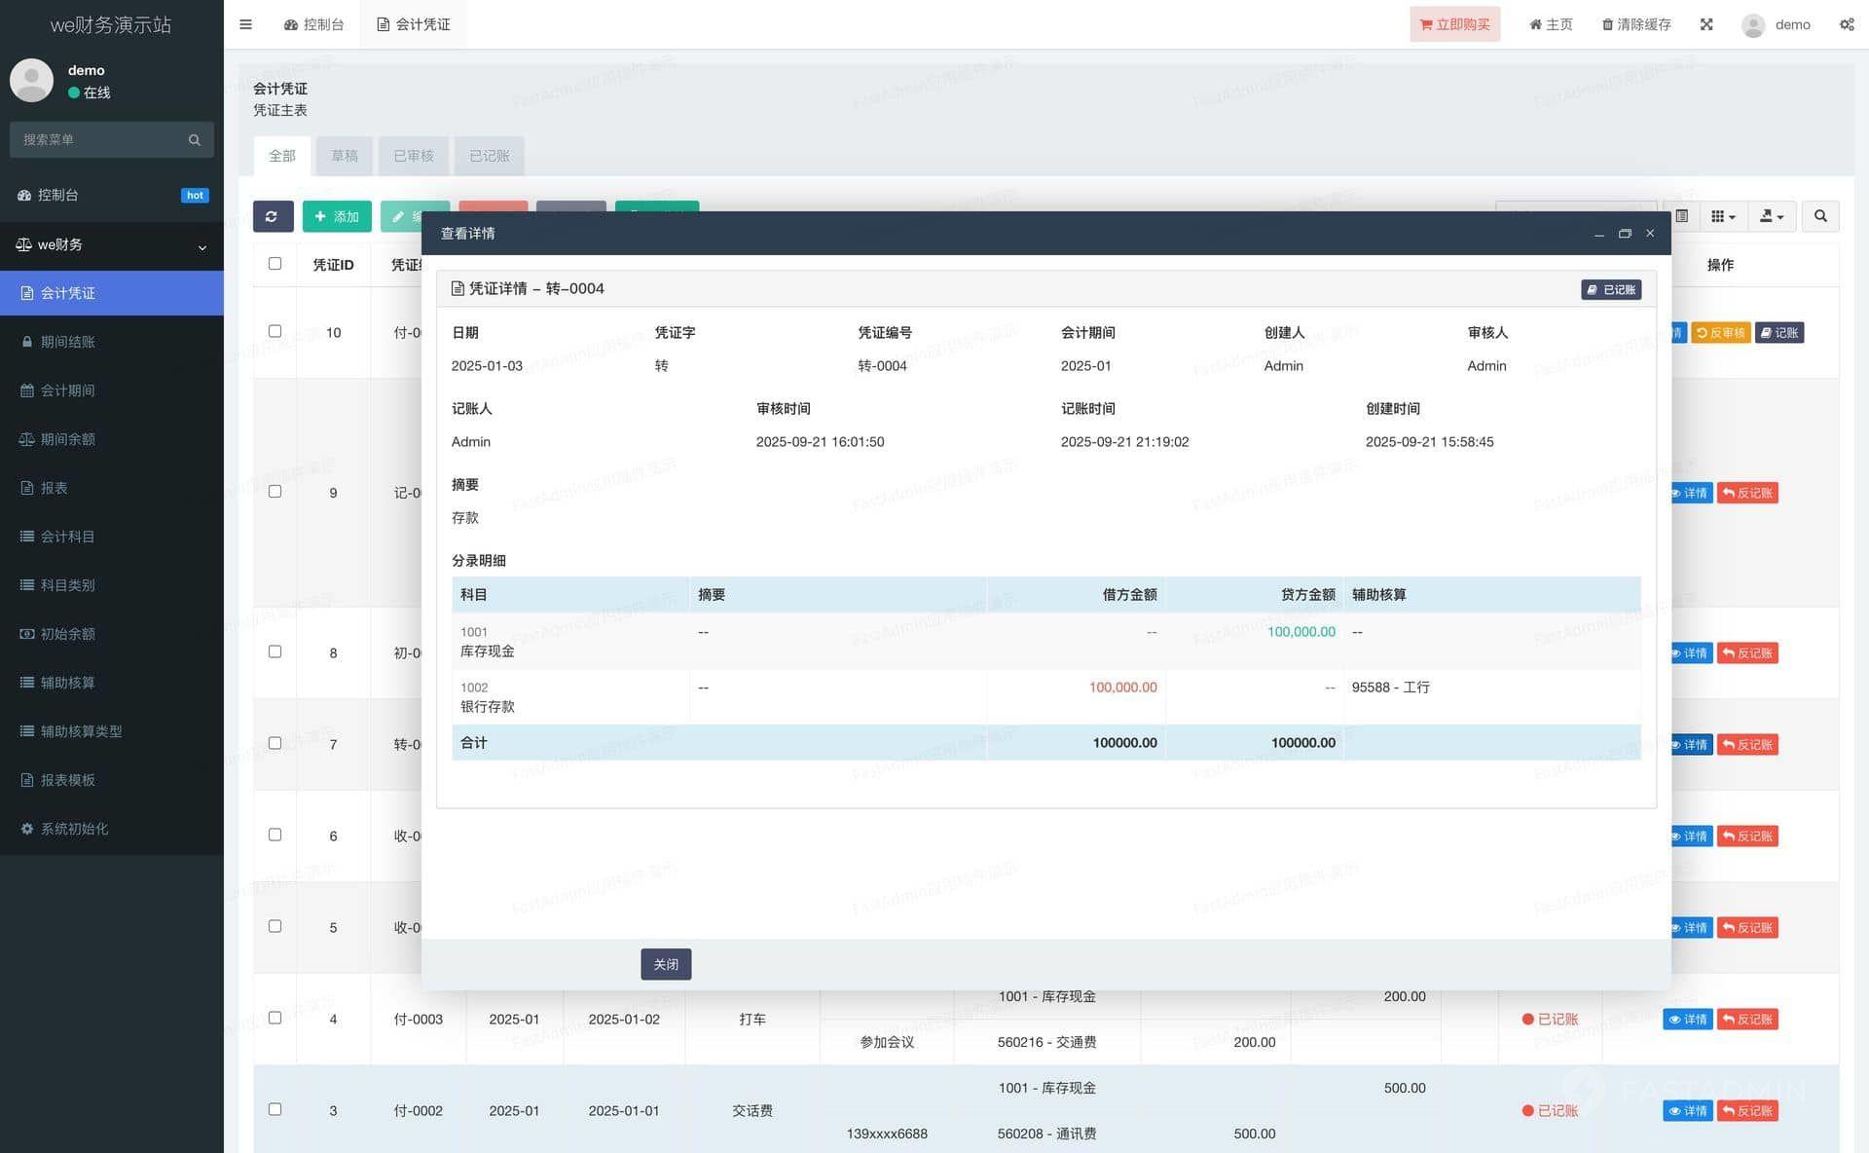Click the 清除缓存 trash link
Image resolution: width=1869 pixels, height=1153 pixels.
(1636, 24)
